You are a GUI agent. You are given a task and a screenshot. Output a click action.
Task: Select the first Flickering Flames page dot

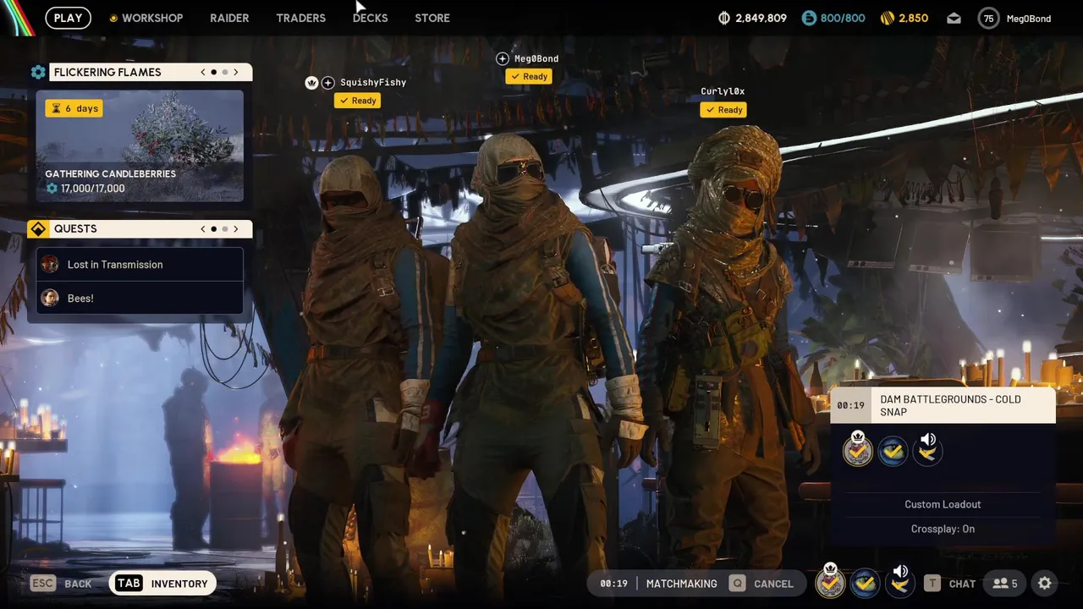(x=213, y=72)
